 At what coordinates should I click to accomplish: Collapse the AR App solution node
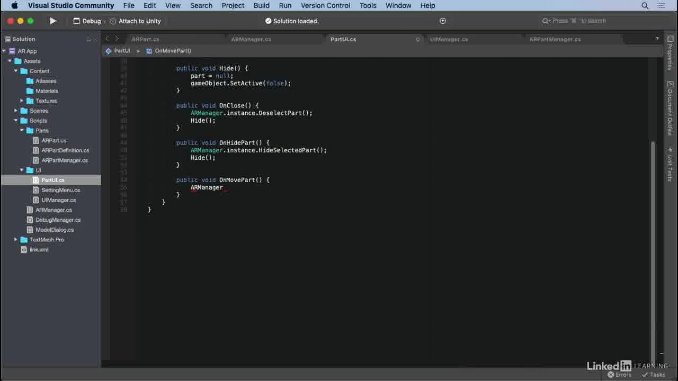click(x=4, y=51)
